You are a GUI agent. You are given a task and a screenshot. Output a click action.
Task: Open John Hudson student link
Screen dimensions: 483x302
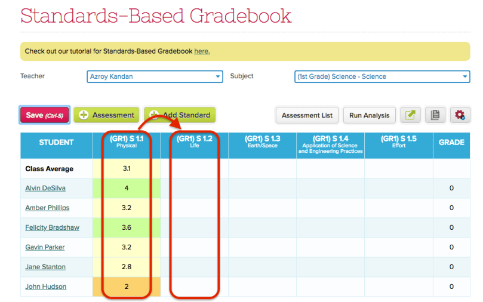click(45, 286)
